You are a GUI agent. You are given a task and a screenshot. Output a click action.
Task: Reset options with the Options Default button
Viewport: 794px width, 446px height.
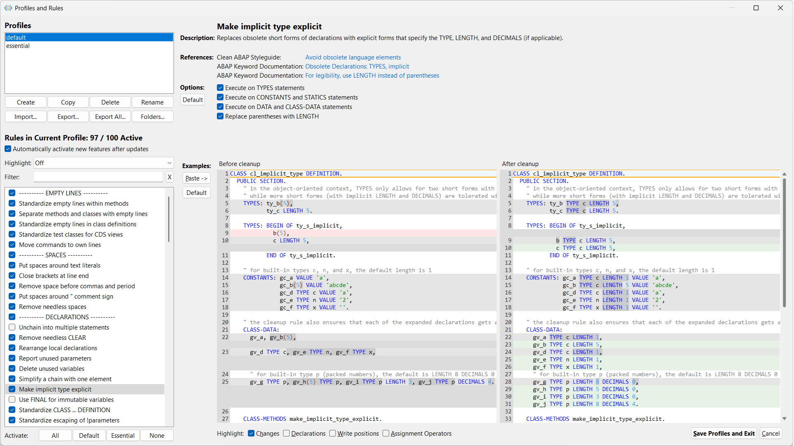(x=193, y=100)
